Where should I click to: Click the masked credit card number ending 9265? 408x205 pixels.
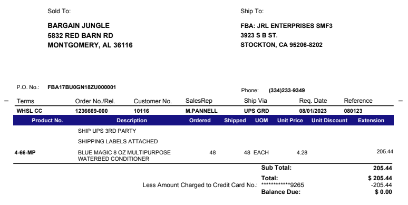point(283,185)
